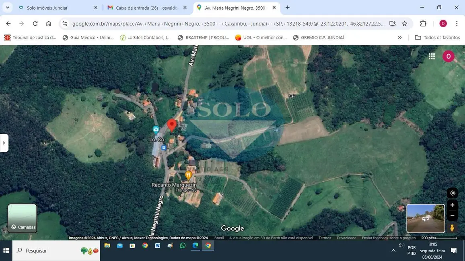Zoom in using the map plus control

click(x=452, y=205)
